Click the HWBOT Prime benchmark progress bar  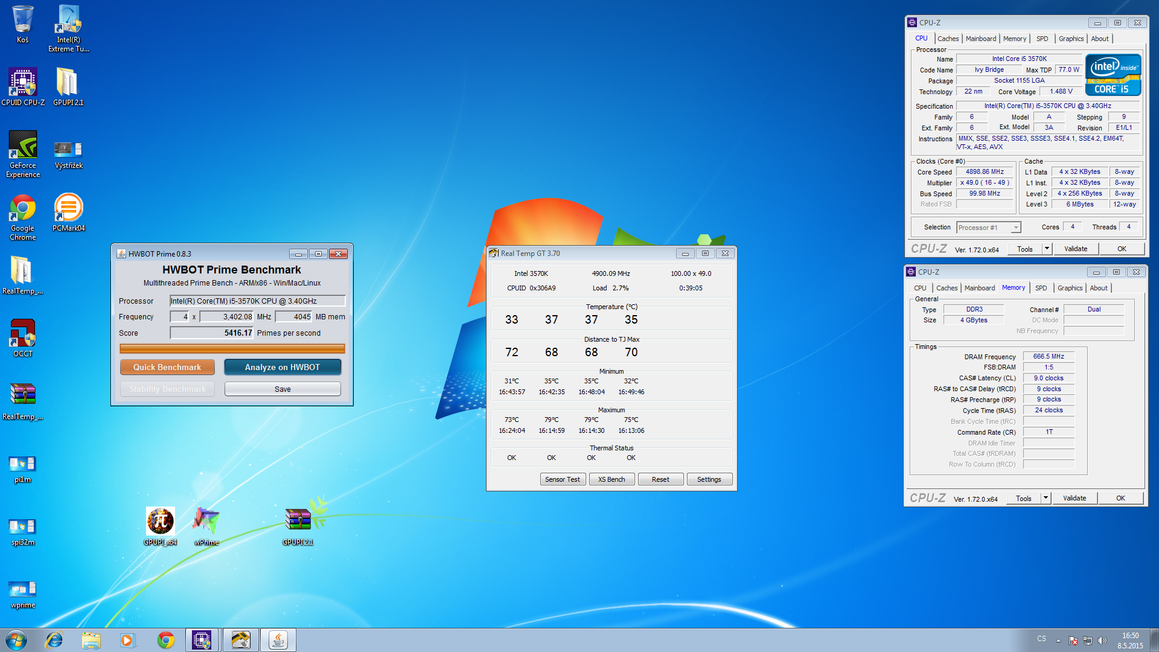232,348
